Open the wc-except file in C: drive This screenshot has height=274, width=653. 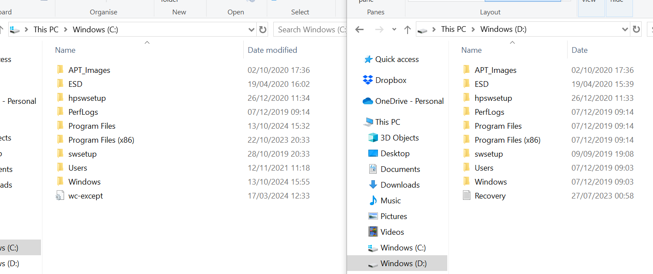[x=85, y=196]
